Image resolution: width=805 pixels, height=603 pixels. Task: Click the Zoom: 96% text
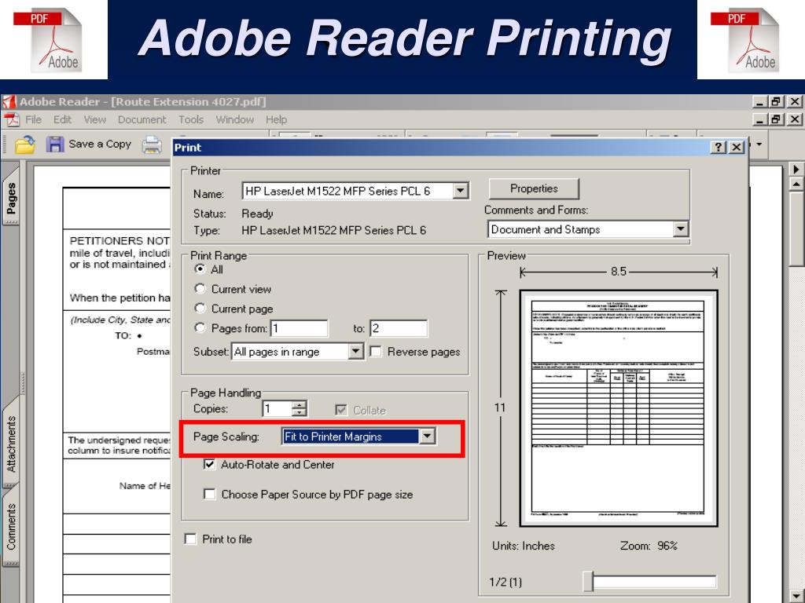(649, 546)
